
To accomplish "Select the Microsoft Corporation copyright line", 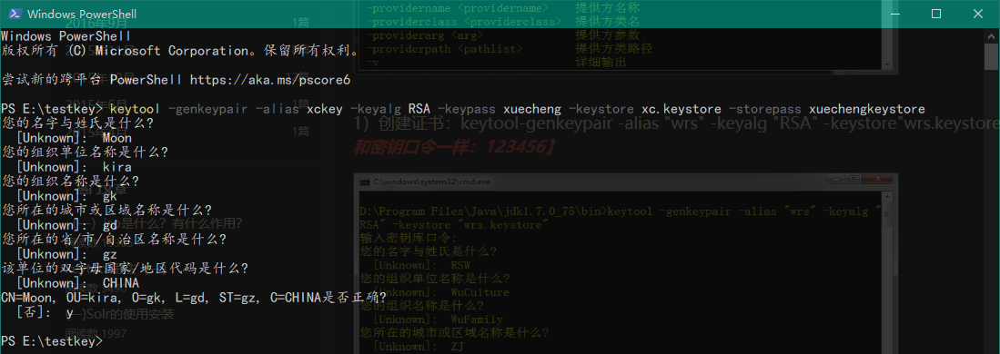I will pos(180,50).
